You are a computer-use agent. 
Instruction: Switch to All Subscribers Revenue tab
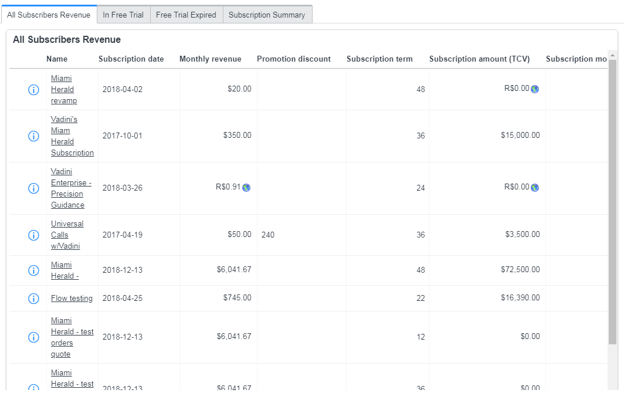click(x=49, y=15)
